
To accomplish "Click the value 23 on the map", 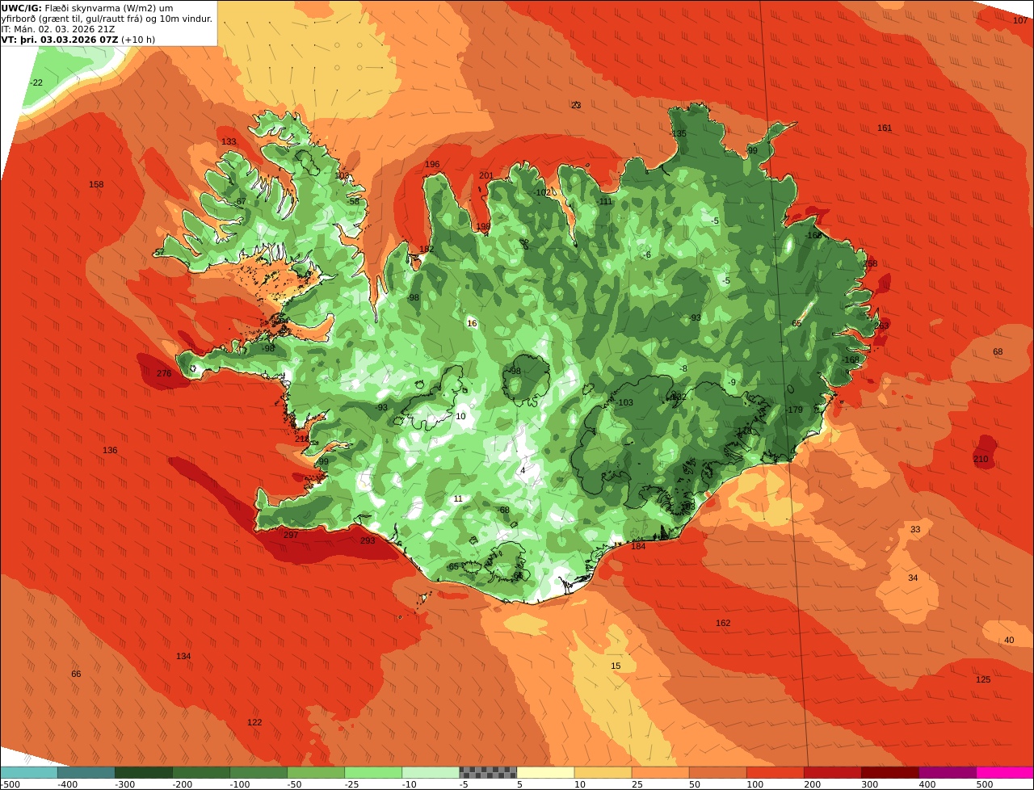I will [x=576, y=105].
